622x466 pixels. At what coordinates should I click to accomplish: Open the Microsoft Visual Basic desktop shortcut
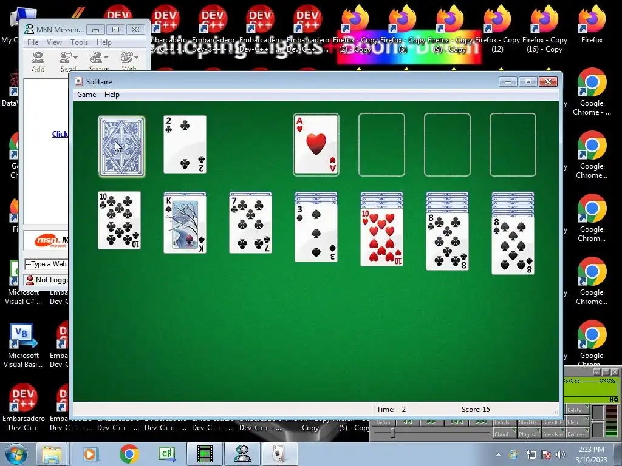23,345
